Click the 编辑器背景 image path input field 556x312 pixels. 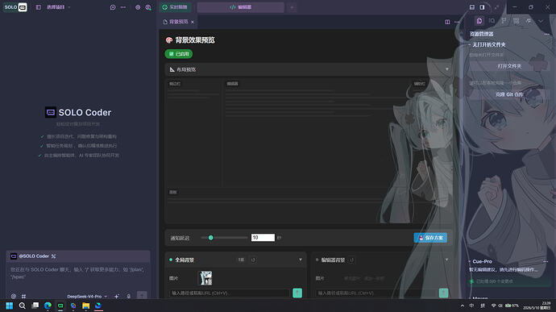376,293
